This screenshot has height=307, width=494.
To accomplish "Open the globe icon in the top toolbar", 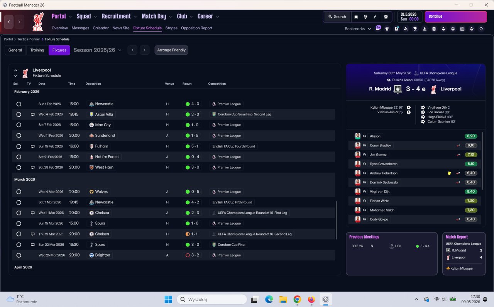I will (x=365, y=17).
